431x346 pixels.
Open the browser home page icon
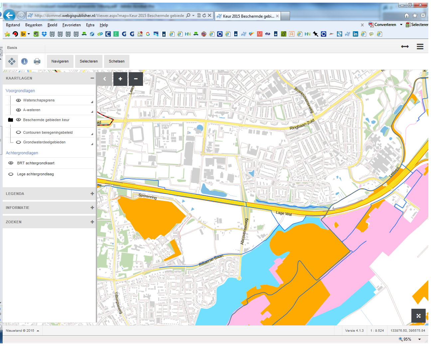click(x=406, y=15)
